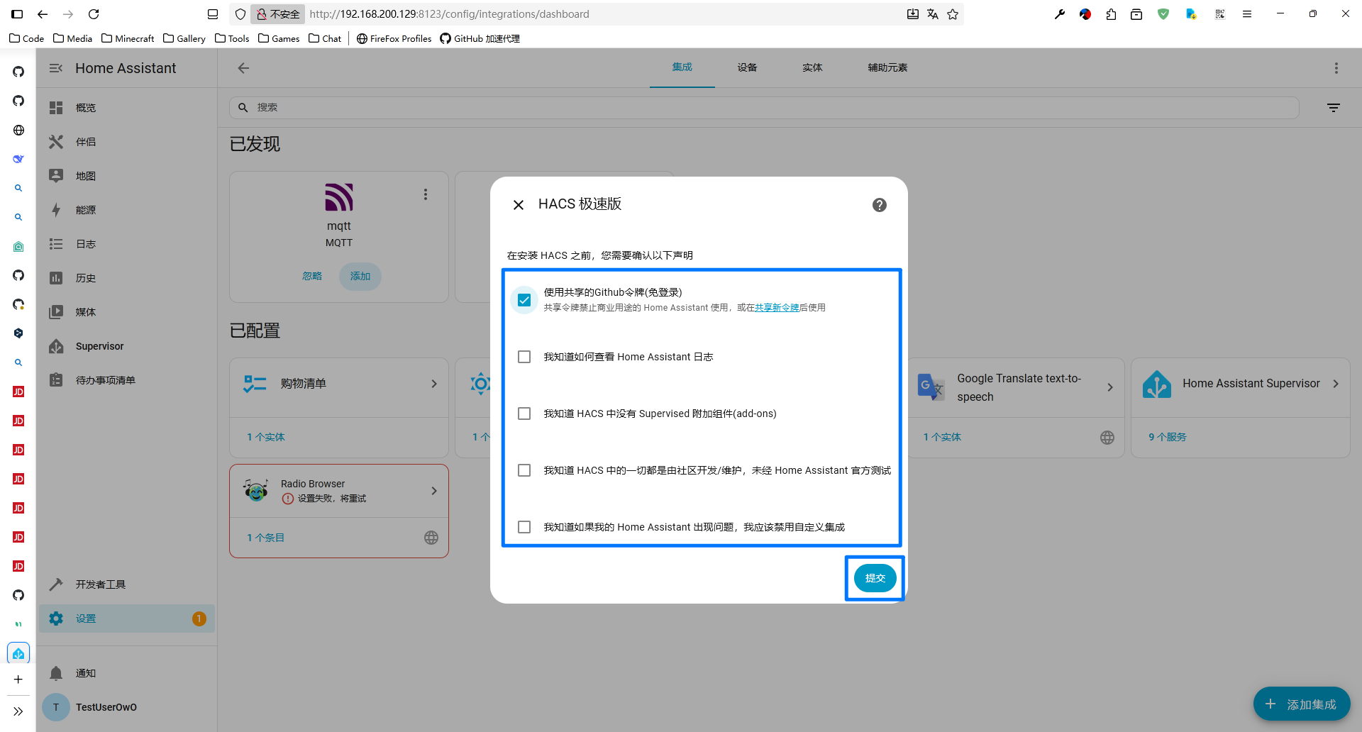Open the browser hamburger menu

[x=1247, y=14]
